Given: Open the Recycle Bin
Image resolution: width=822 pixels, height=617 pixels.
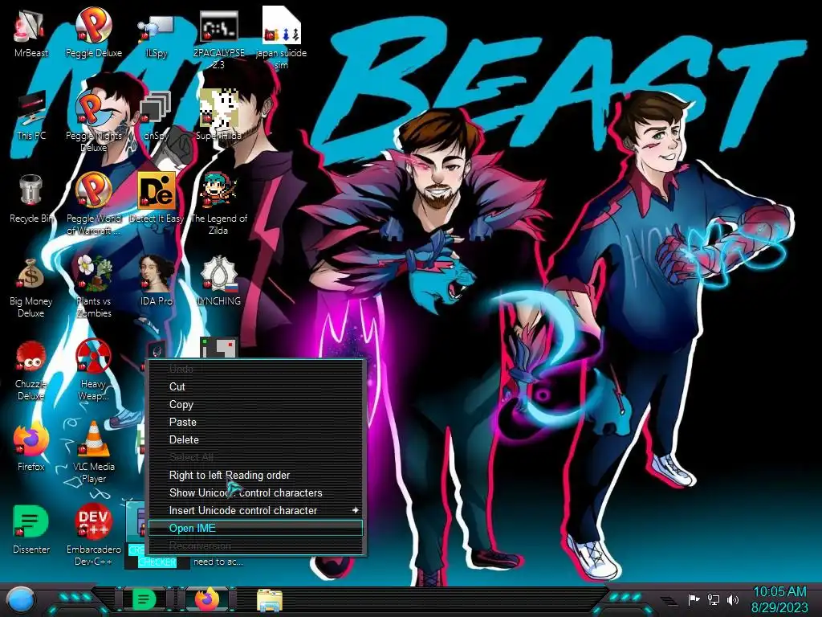Looking at the screenshot, I should (31, 199).
